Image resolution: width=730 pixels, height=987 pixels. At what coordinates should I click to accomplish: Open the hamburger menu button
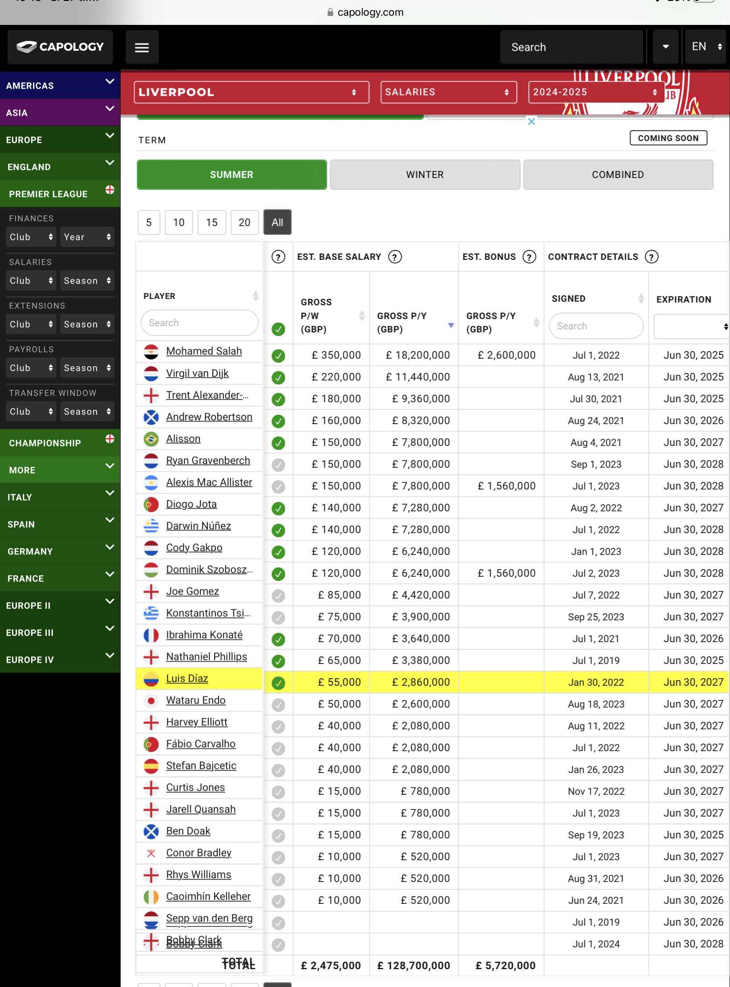142,47
